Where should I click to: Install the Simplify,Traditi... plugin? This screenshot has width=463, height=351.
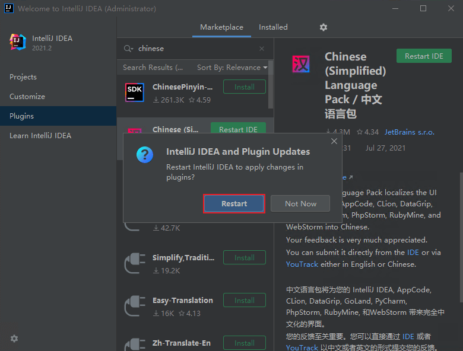tap(245, 257)
